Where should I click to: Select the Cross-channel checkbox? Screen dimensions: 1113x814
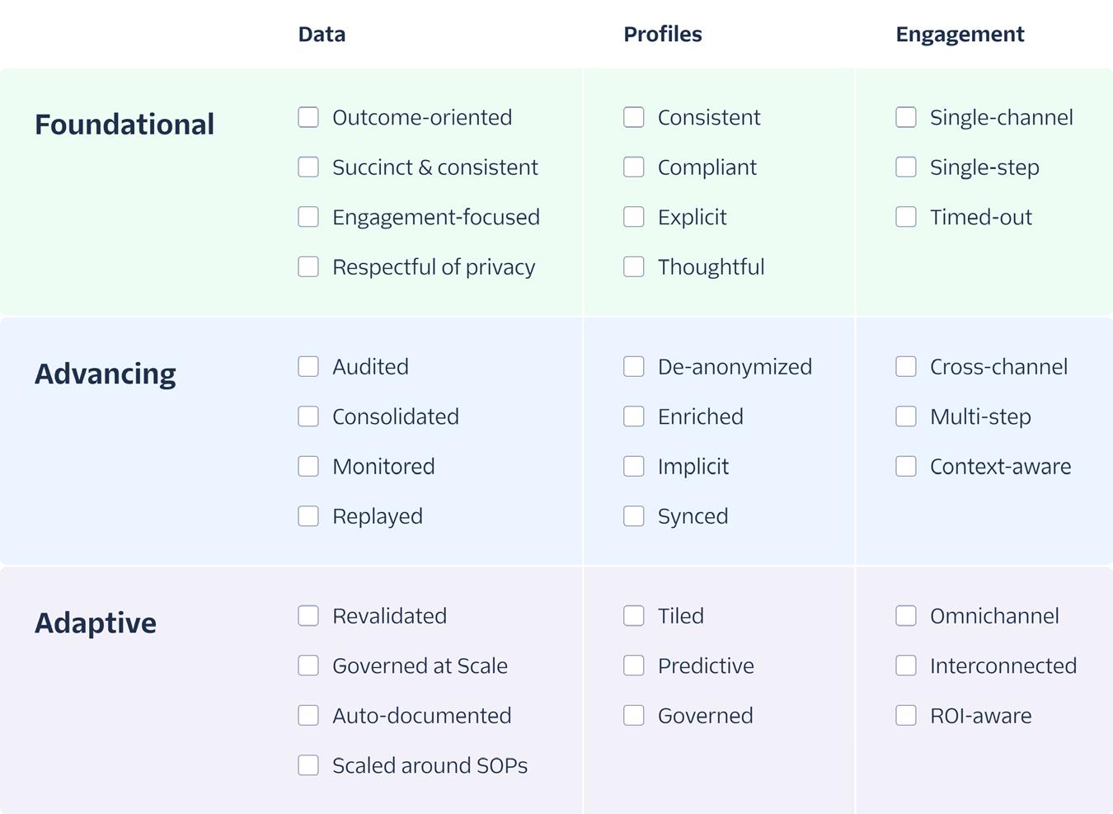(x=906, y=366)
